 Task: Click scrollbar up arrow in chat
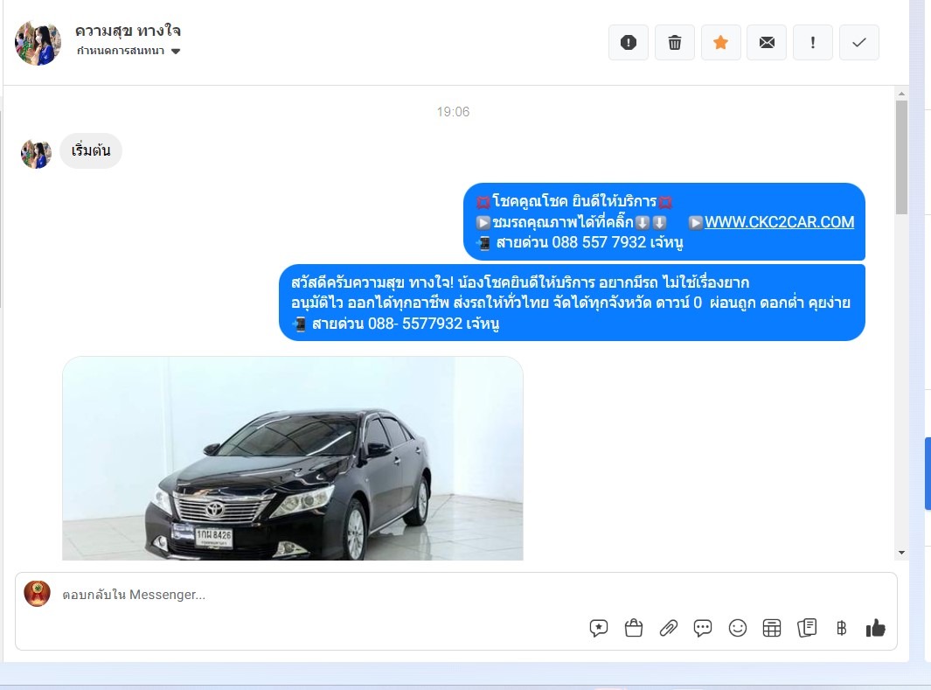point(901,94)
